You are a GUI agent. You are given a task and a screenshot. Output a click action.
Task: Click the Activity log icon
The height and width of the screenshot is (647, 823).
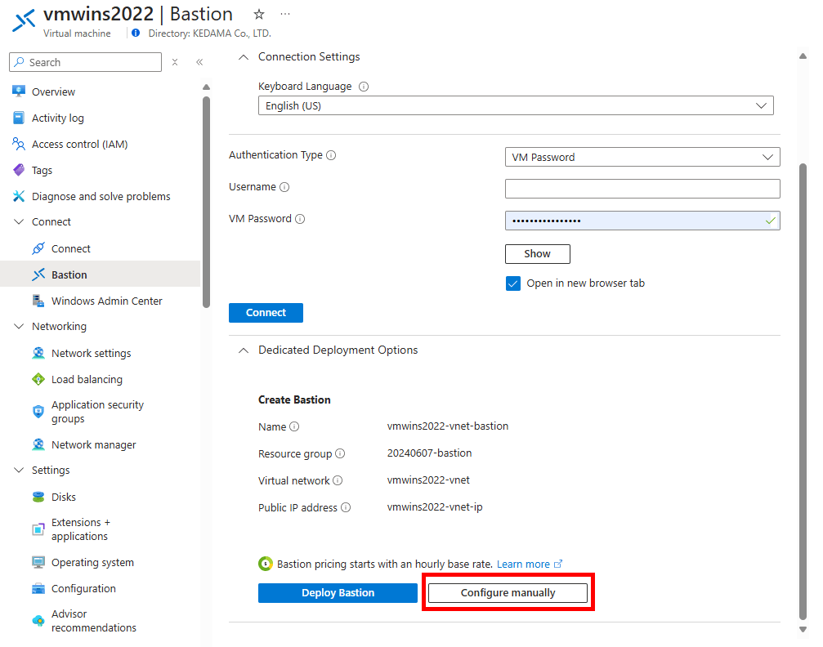(19, 118)
